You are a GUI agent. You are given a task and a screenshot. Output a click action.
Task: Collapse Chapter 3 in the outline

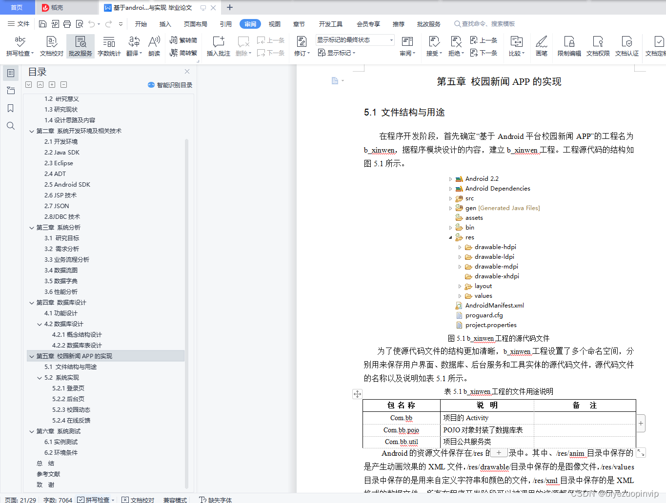click(x=32, y=228)
